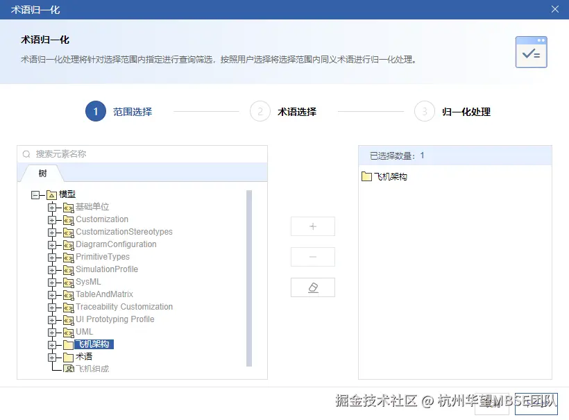Click the search magnifier icon

[x=26, y=154]
